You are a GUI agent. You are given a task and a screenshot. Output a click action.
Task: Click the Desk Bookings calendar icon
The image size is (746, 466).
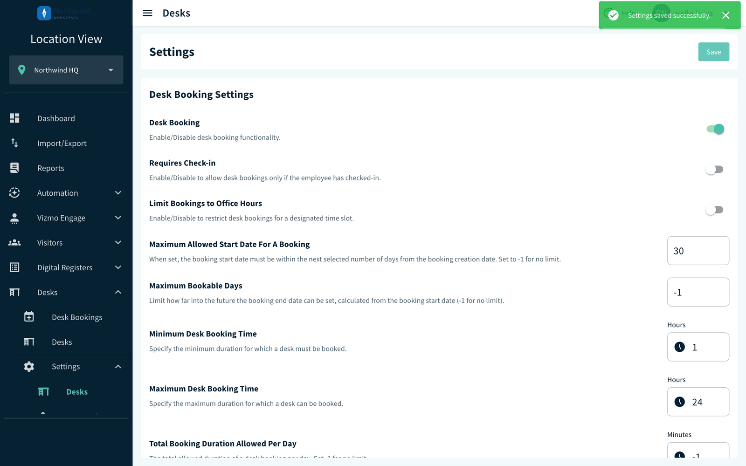tap(29, 317)
